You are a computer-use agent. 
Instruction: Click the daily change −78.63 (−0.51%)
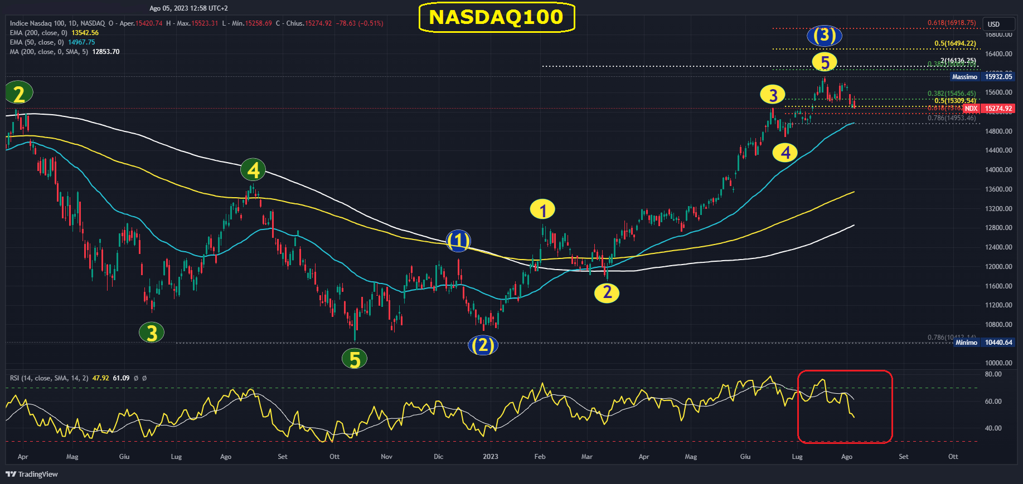360,23
